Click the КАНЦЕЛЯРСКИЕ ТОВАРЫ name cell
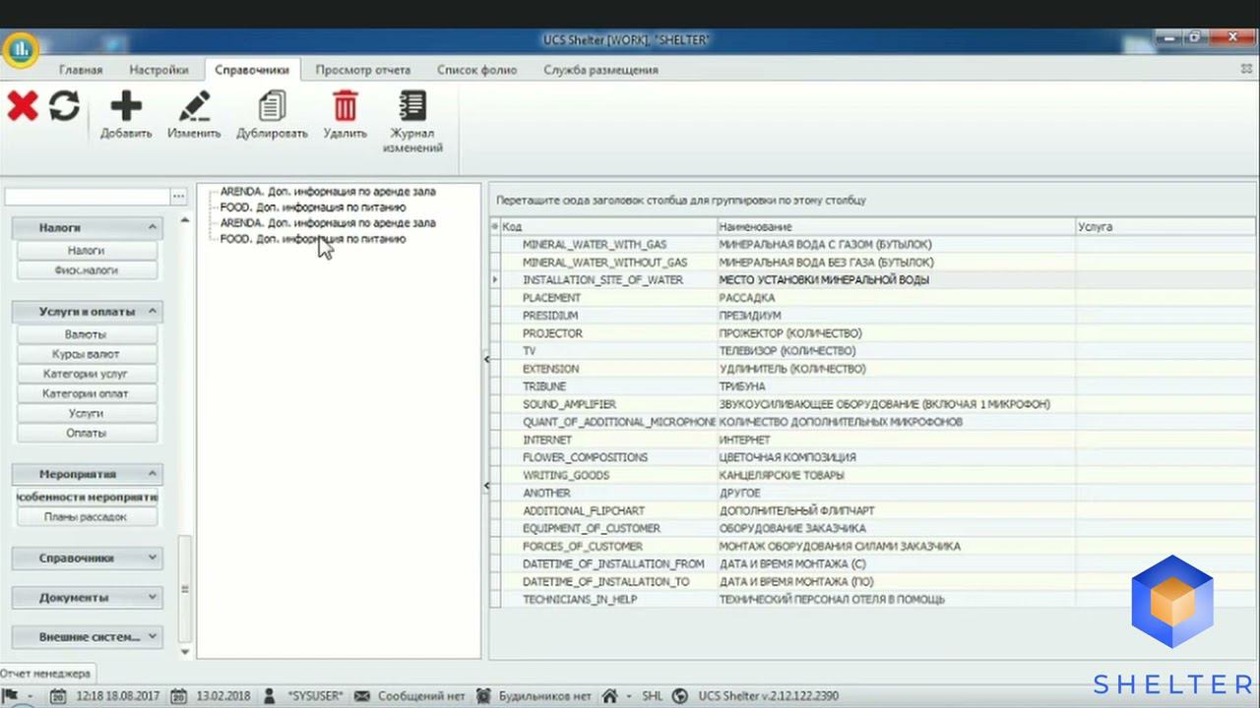The image size is (1260, 708). coord(897,475)
